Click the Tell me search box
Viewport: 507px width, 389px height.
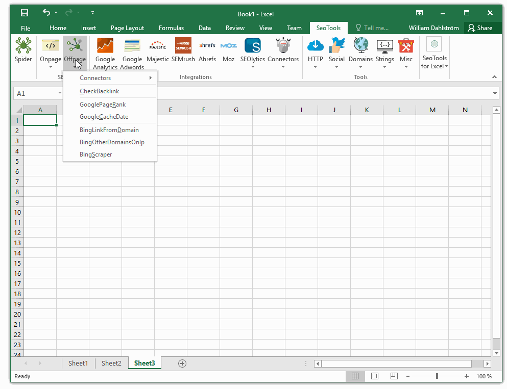click(372, 28)
